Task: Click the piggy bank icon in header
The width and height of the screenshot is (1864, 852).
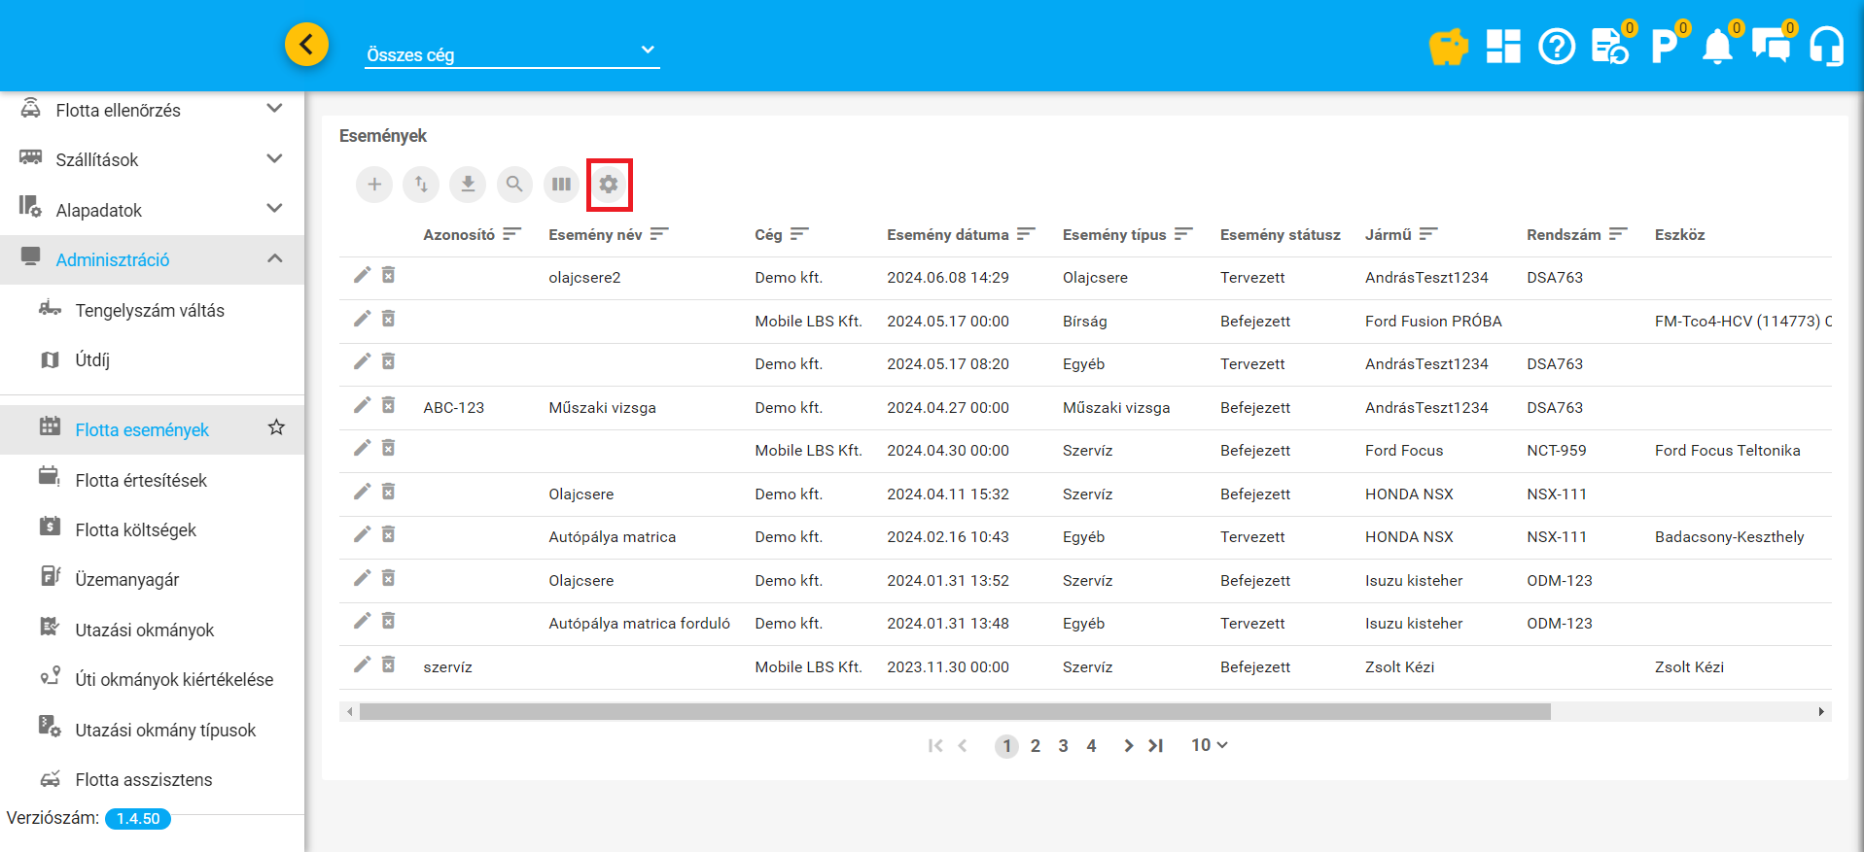Action: click(1448, 47)
